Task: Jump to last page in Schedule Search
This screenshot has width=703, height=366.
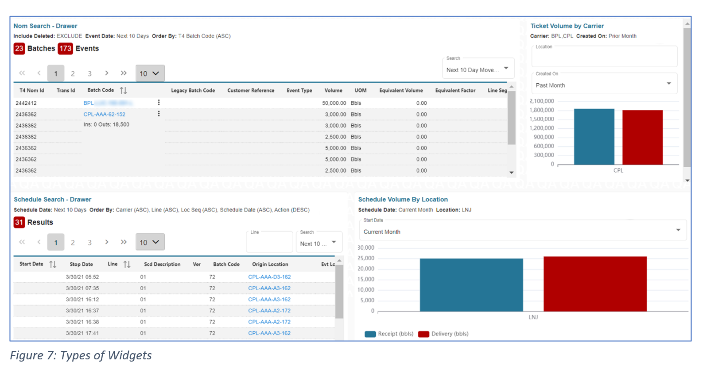Action: tap(124, 242)
